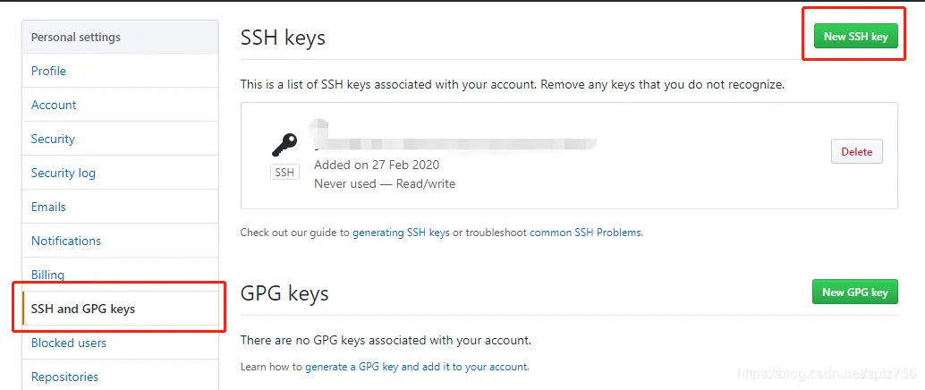Click the generate a GPG key link
Viewport: 925px width, 390px height.
point(416,367)
